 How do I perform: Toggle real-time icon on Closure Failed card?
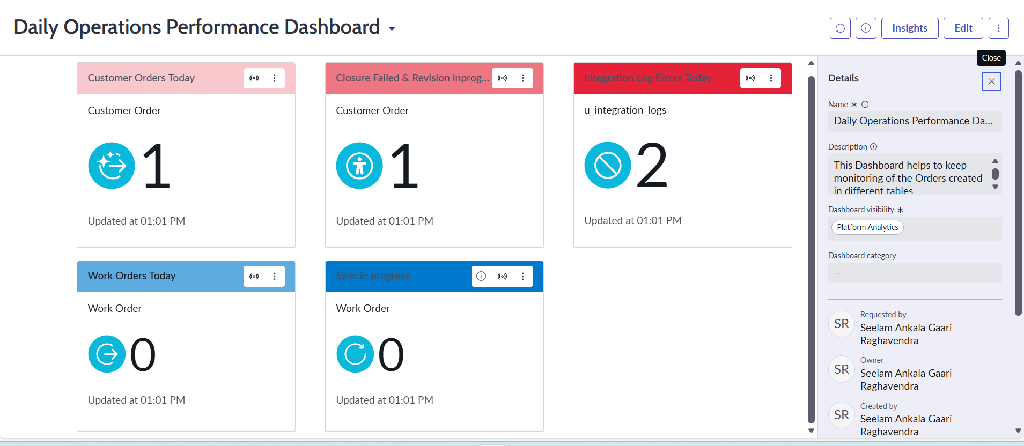[x=503, y=78]
